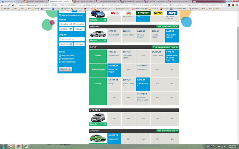Image resolution: width=239 pixels, height=149 pixels.
Task: Click plus icon beside Not an Australian resident
Action: coord(60,15)
